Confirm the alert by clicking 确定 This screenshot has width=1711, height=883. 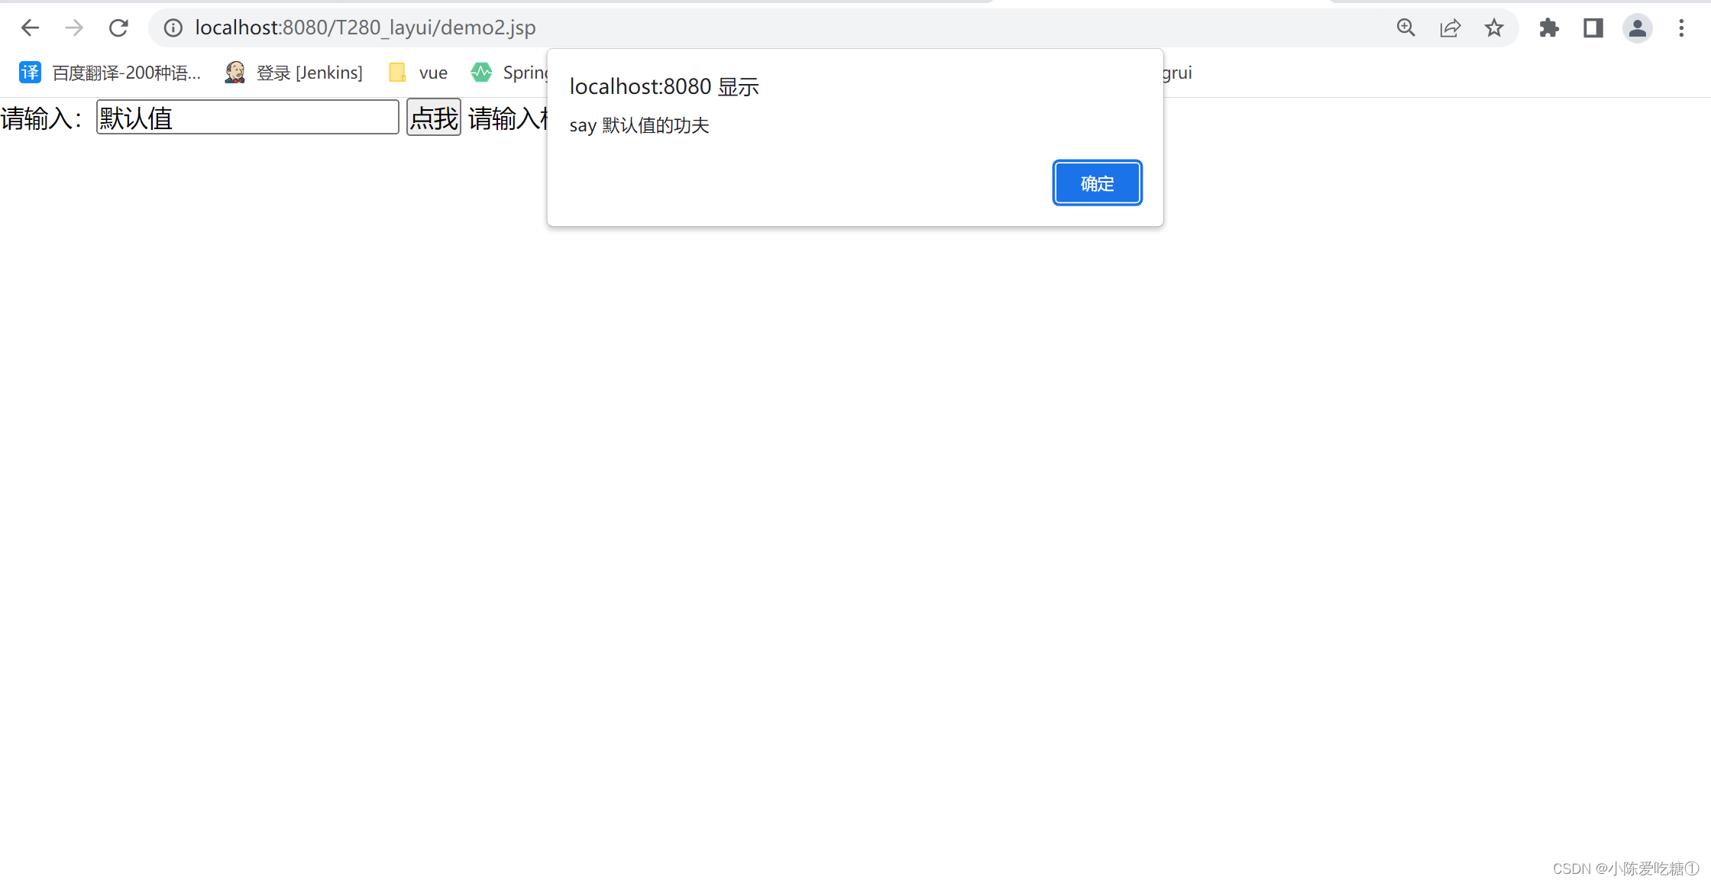(x=1097, y=183)
